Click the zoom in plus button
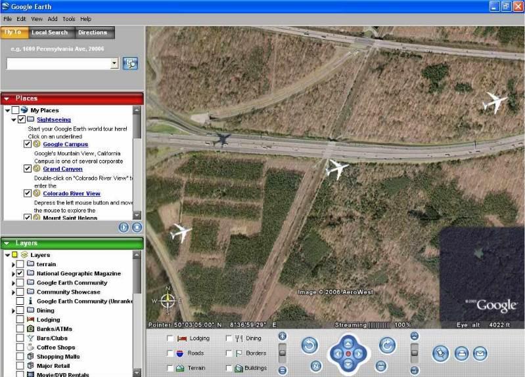Screen dimensions: 525x377 (x=283, y=336)
